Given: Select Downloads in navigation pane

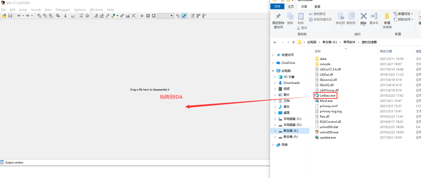Looking at the screenshot, I should (292, 83).
